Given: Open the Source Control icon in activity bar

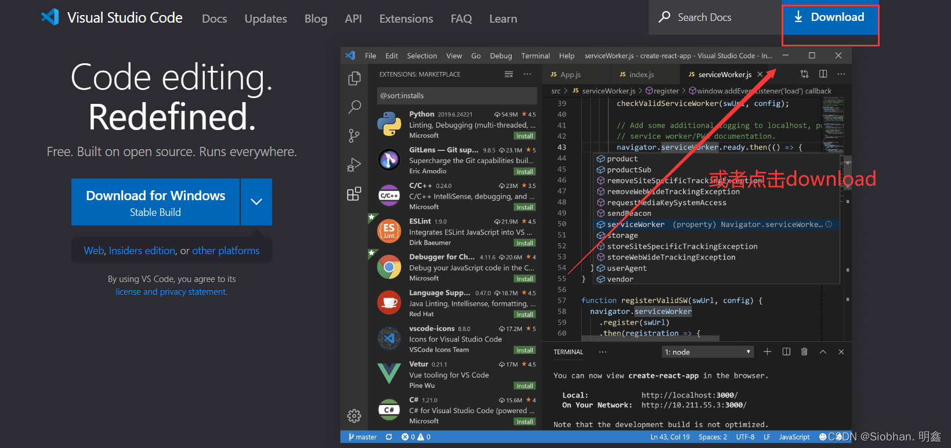Looking at the screenshot, I should pos(354,136).
